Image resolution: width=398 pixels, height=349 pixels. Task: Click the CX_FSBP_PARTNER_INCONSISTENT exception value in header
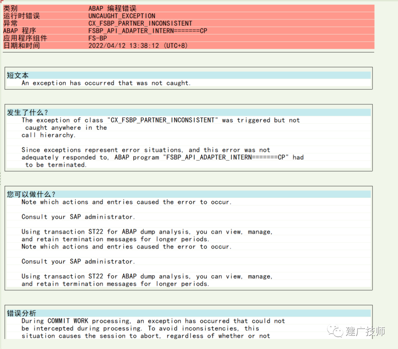pyautogui.click(x=140, y=23)
